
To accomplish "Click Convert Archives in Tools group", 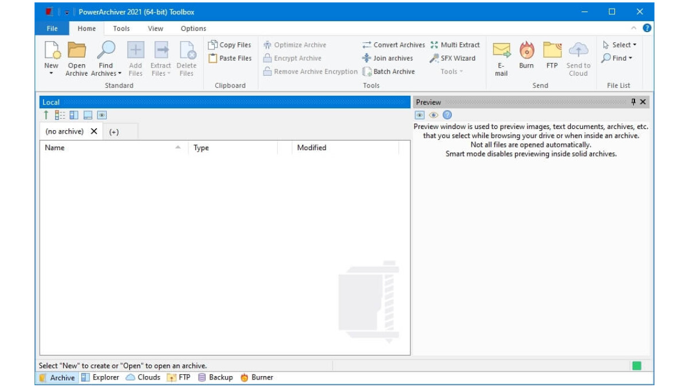I will pyautogui.click(x=393, y=45).
